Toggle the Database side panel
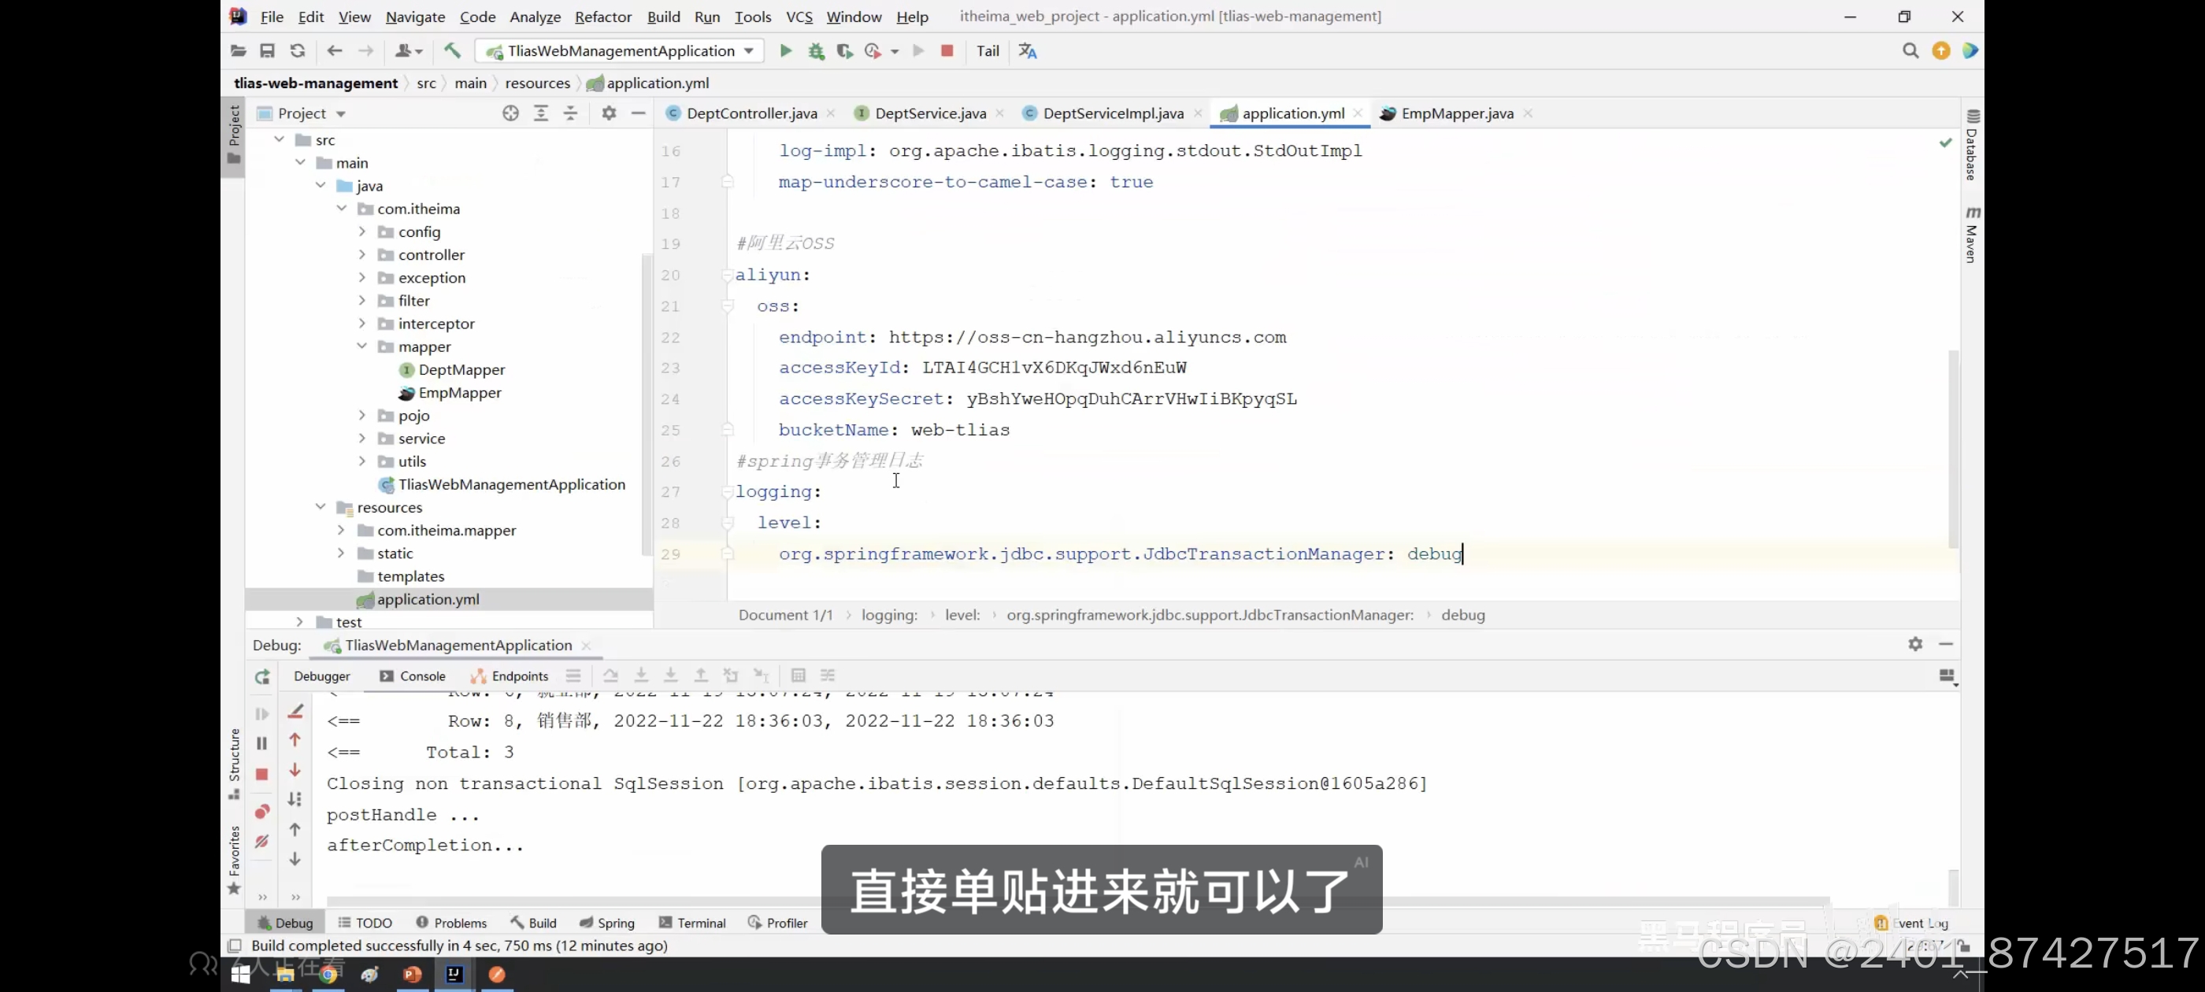Screen dimensions: 2205x992 point(1972,146)
